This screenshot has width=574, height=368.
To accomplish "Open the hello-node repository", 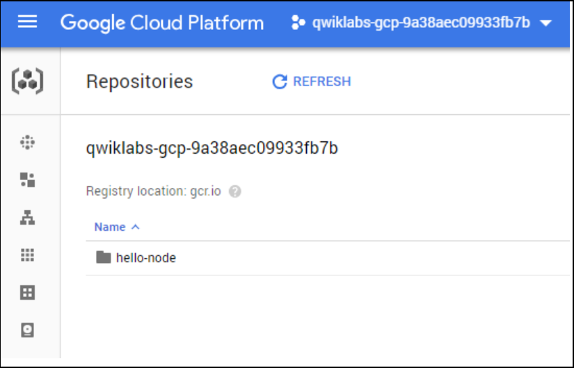I will tap(145, 258).
